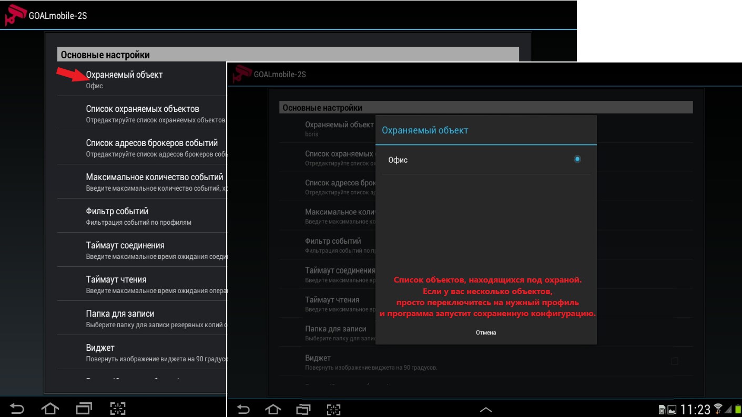Tap the Back navigation arrow in the back window
742x417 pixels.
(x=17, y=408)
